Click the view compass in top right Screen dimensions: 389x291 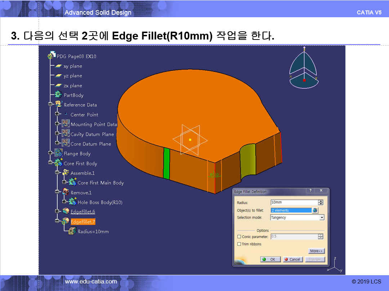[304, 68]
